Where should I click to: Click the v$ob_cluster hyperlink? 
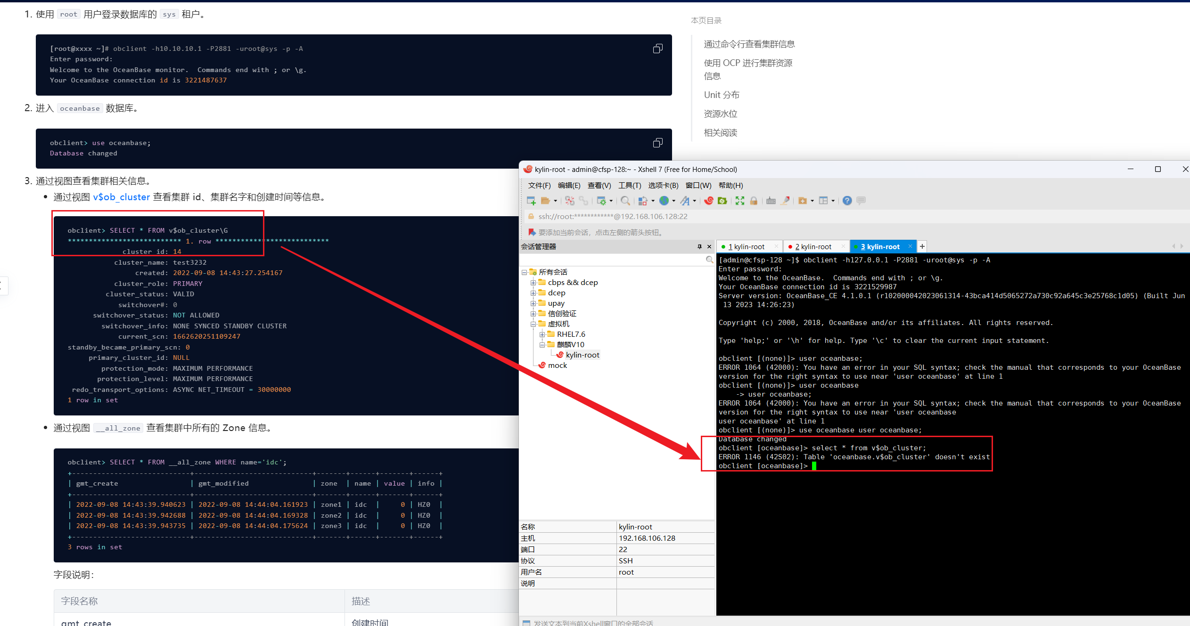[x=121, y=197]
